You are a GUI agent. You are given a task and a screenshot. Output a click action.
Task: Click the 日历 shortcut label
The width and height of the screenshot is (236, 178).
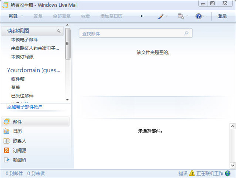tap(17, 131)
